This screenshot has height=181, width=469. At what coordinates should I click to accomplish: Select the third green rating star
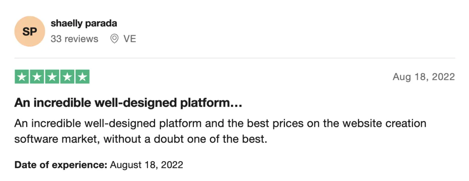click(x=52, y=77)
